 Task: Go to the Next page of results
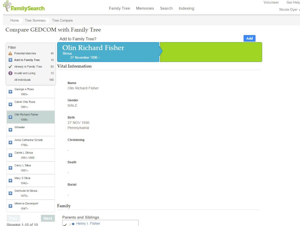[x=48, y=218]
